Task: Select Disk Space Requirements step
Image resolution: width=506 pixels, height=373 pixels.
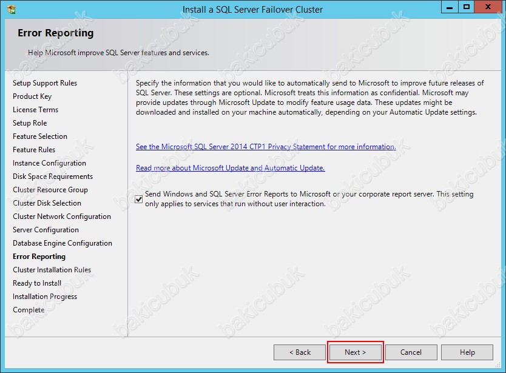Action: tap(53, 176)
